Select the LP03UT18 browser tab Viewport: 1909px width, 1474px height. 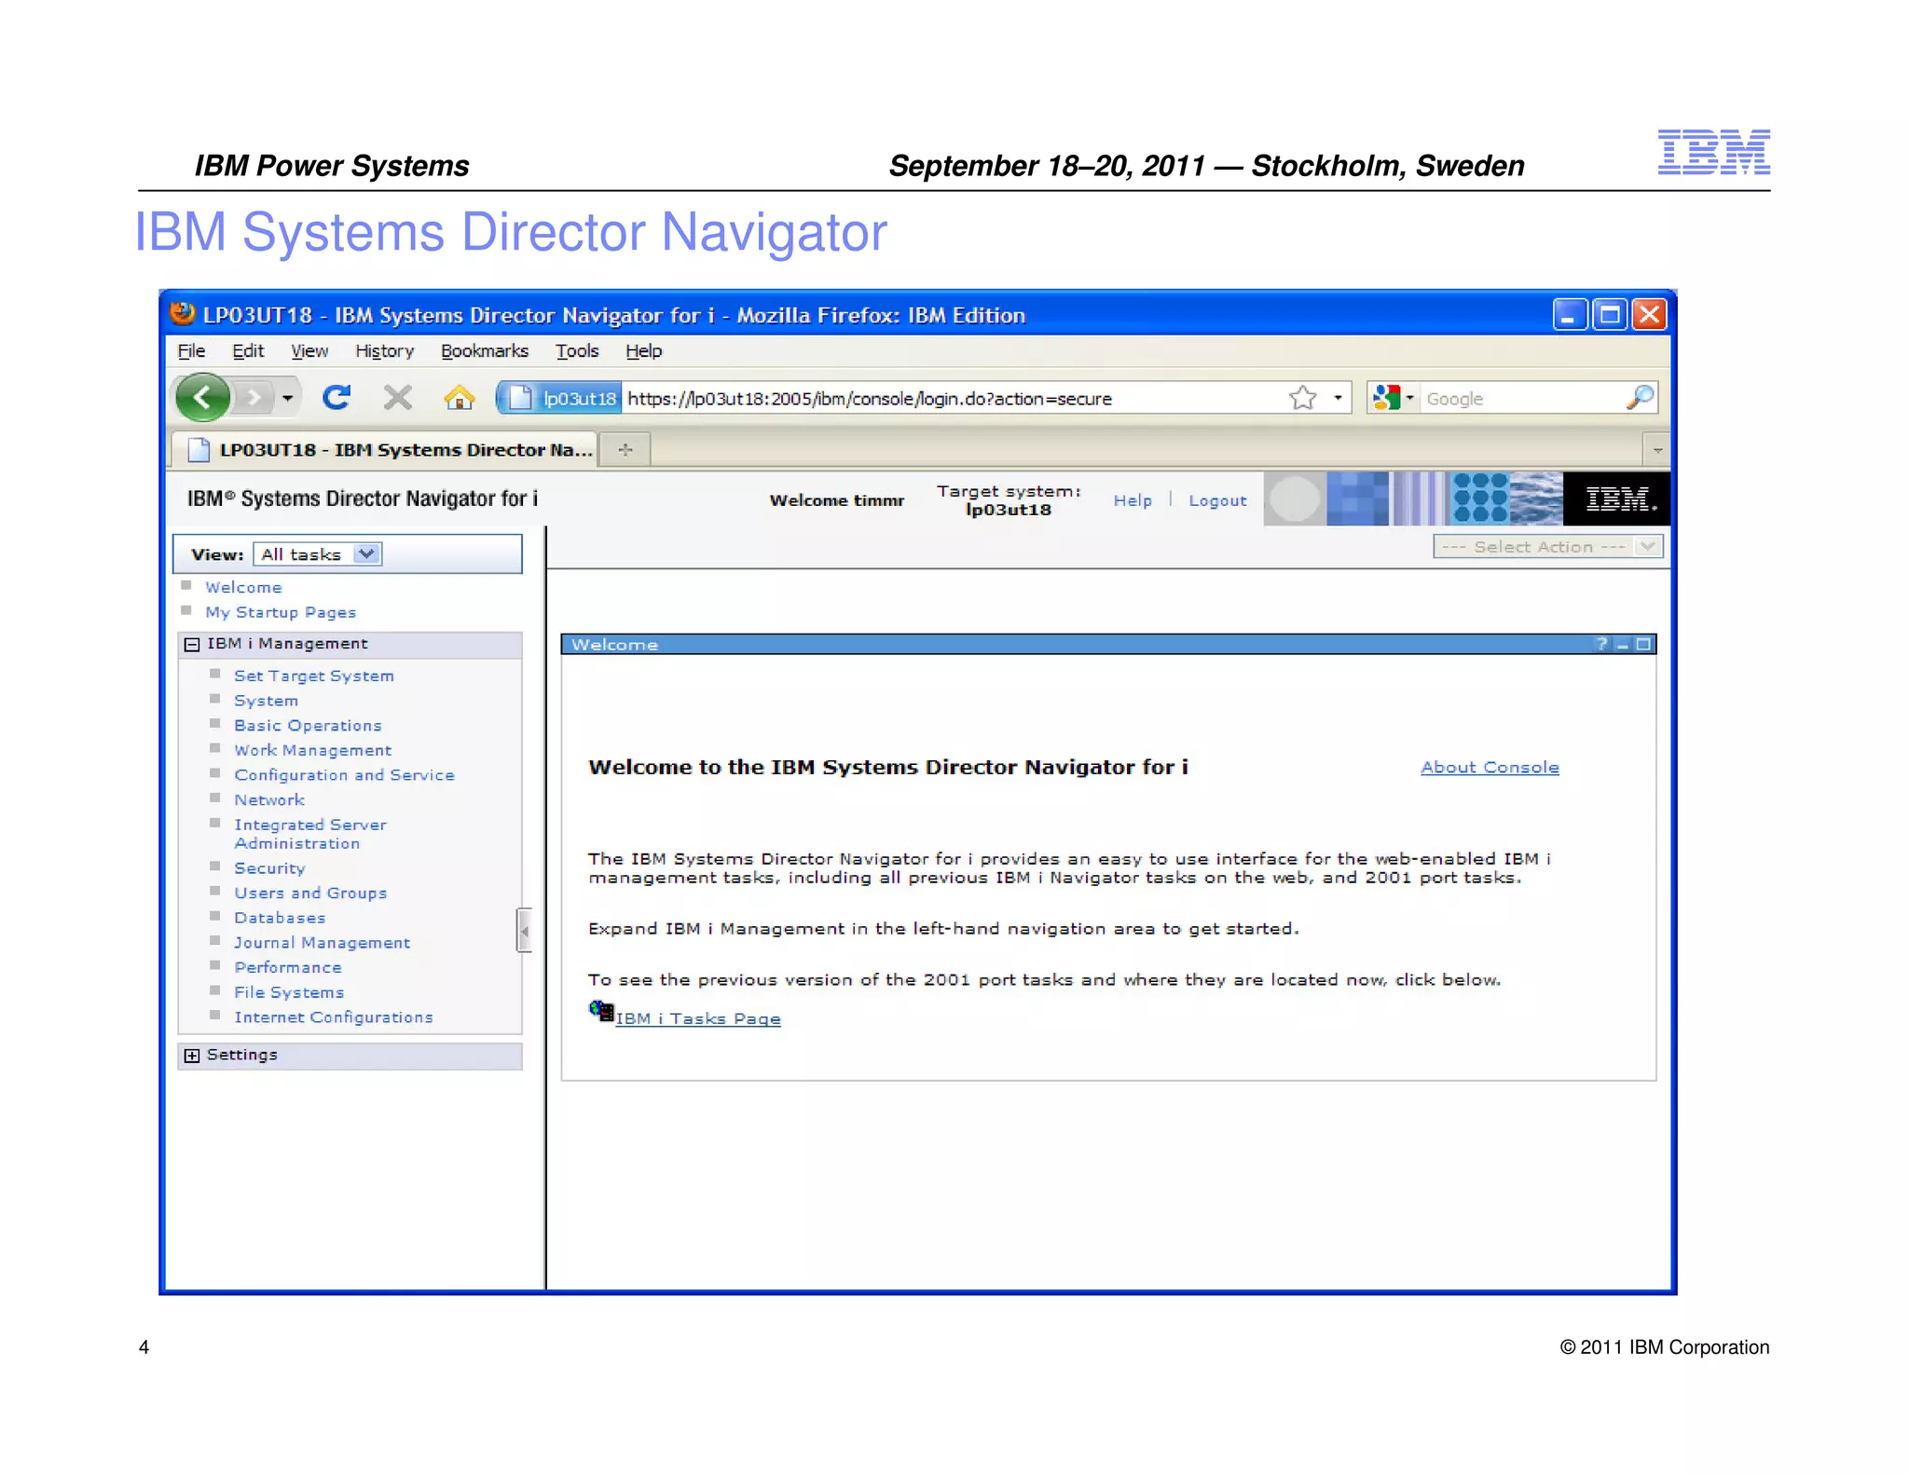[x=384, y=449]
